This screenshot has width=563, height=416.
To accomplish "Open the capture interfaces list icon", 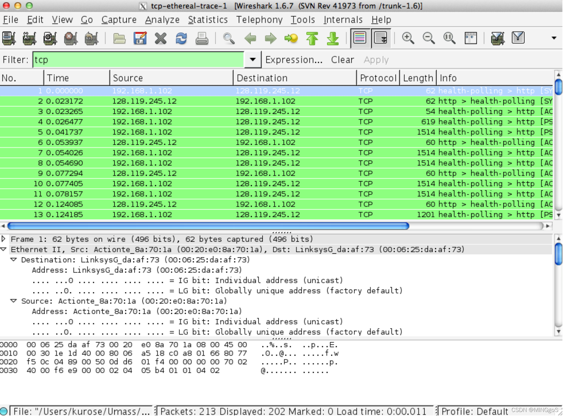I will 9,38.
